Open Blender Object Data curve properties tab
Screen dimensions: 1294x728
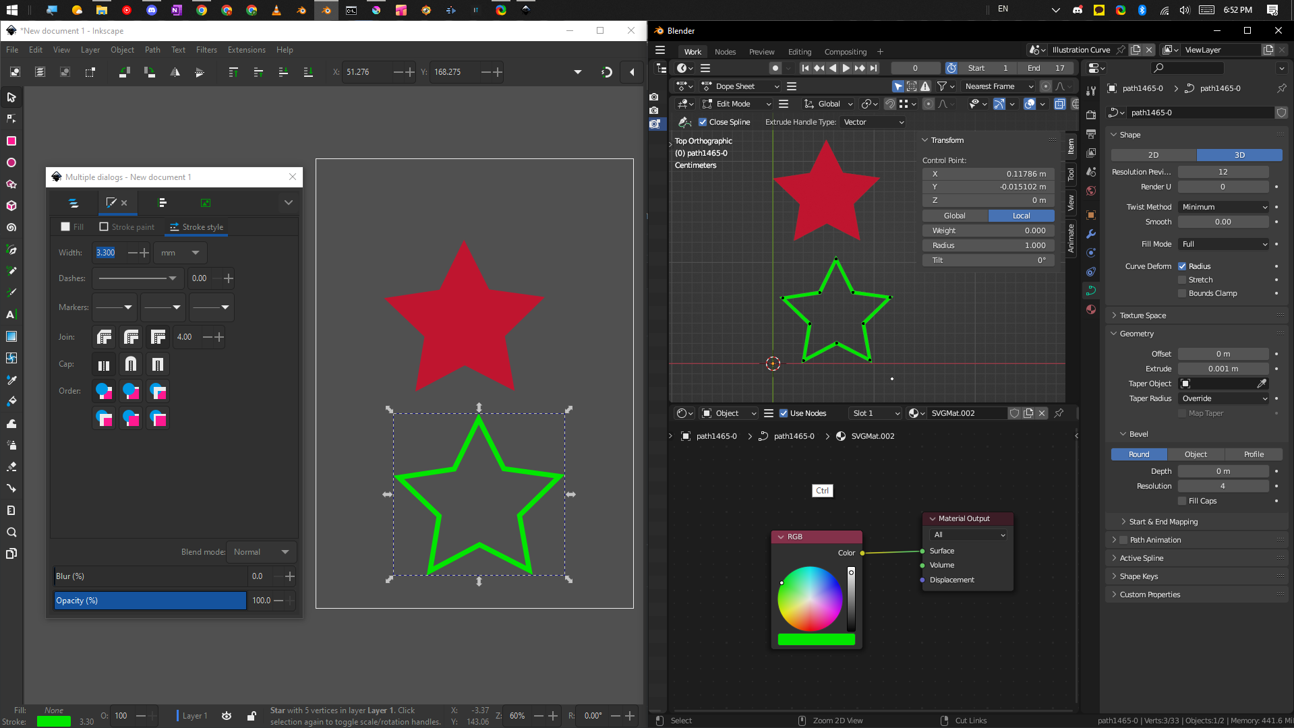[x=1091, y=291]
